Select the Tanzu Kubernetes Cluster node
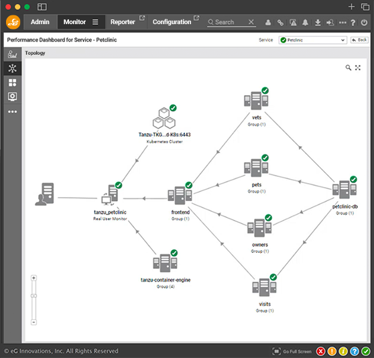The height and width of the screenshot is (358, 374). pos(164,117)
